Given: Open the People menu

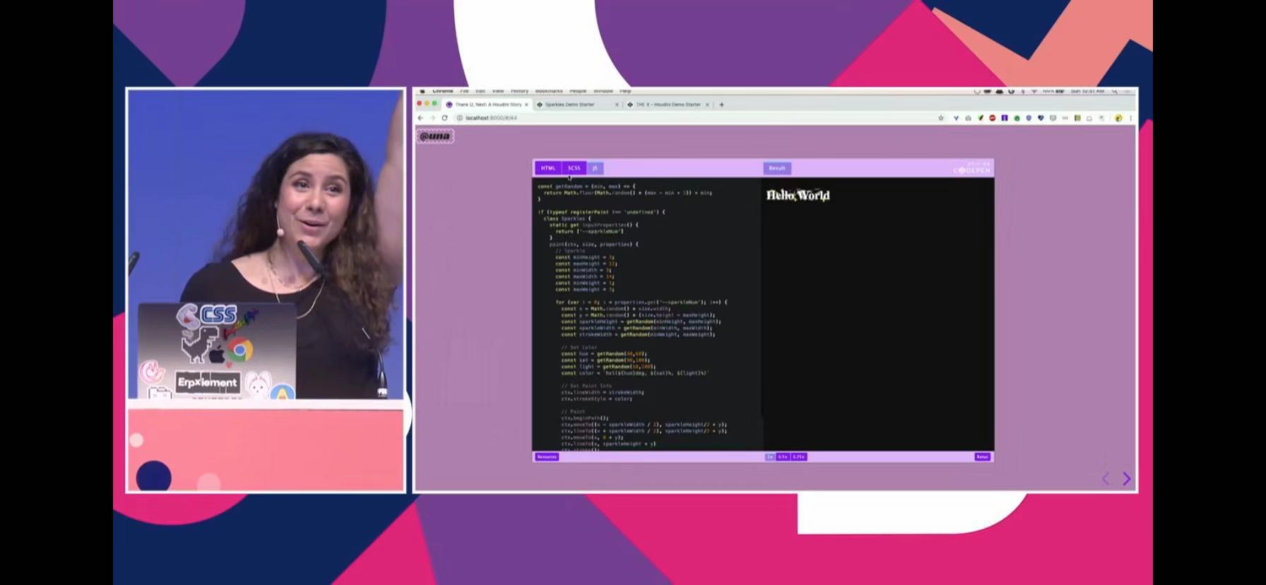Looking at the screenshot, I should click(578, 91).
